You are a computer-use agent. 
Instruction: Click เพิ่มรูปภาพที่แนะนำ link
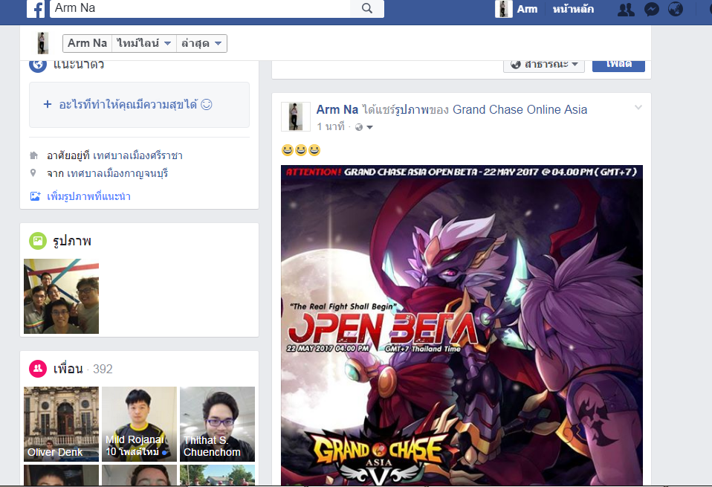[x=88, y=196]
